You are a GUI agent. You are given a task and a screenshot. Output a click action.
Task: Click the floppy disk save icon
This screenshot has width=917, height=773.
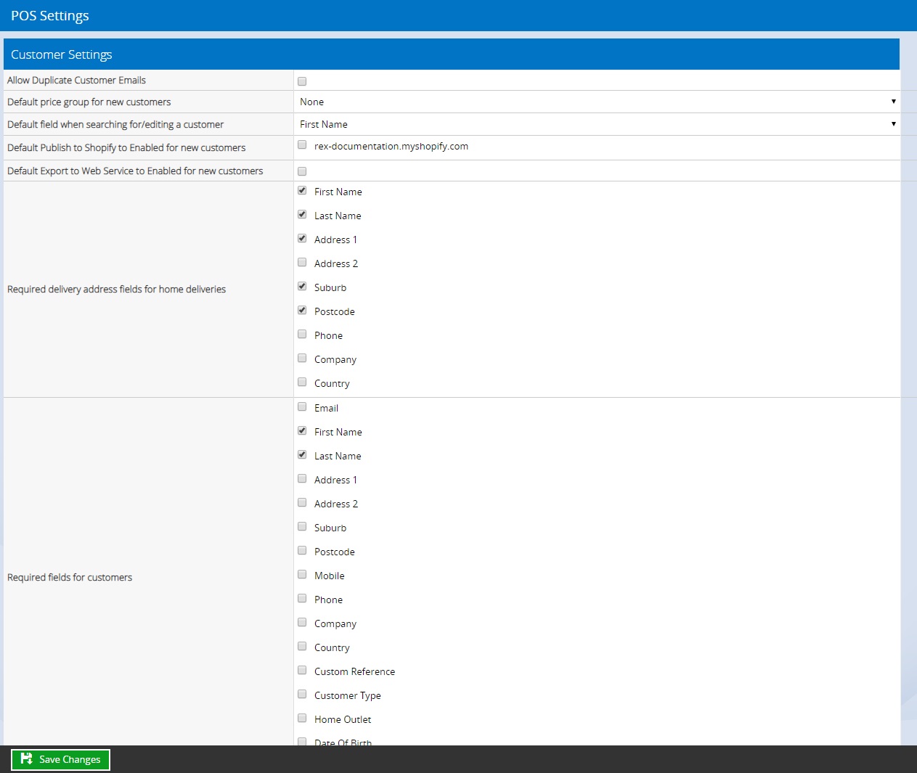tap(27, 759)
